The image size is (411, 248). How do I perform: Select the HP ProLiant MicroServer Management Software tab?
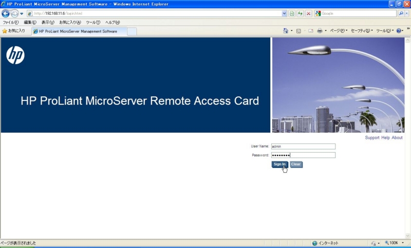[x=79, y=31]
